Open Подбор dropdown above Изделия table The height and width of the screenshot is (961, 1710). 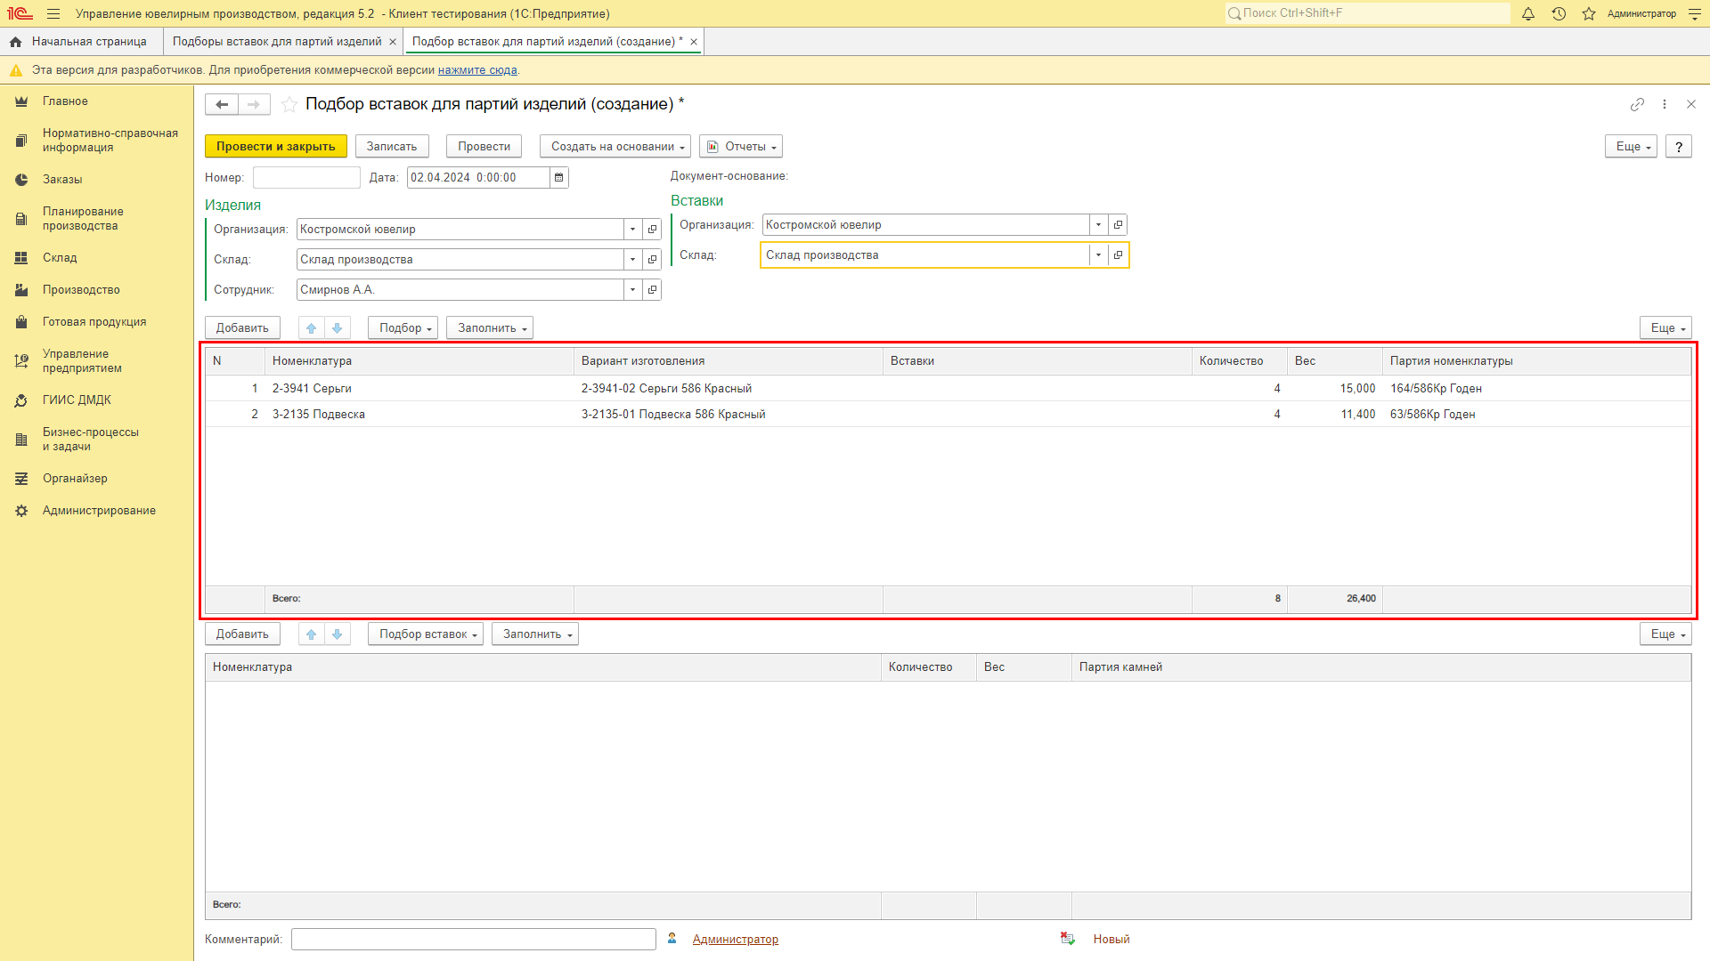click(x=403, y=327)
